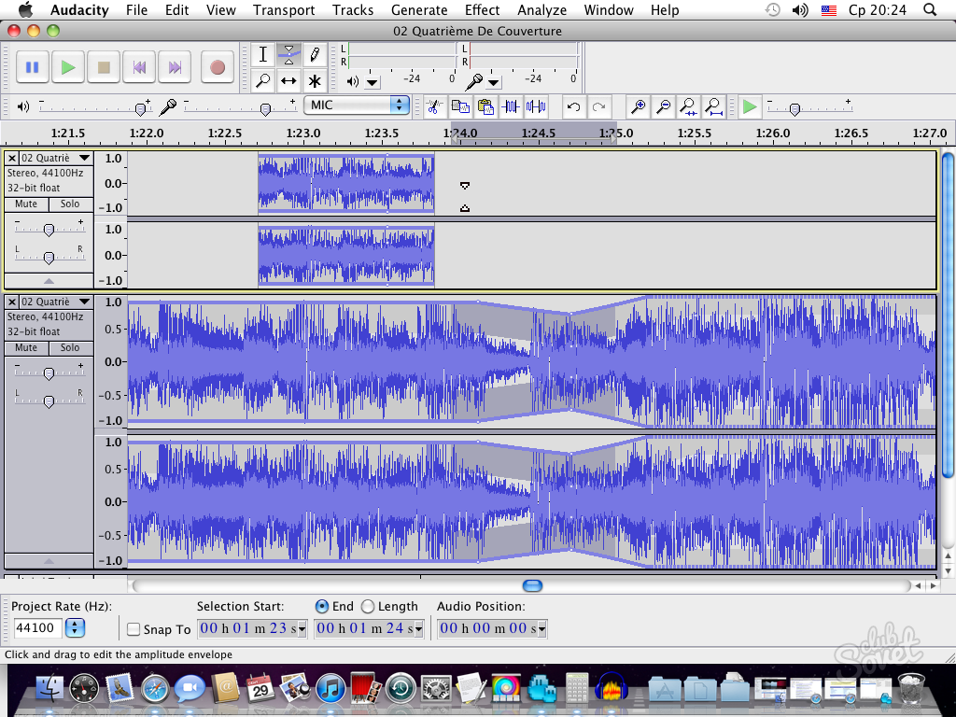
Task: Select the Multi-tool asterisk mode
Action: (x=315, y=80)
